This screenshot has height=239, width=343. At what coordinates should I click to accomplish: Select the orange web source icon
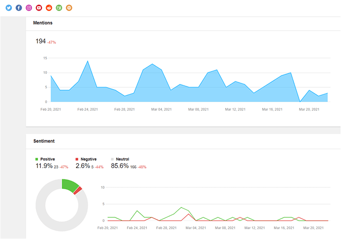click(69, 8)
